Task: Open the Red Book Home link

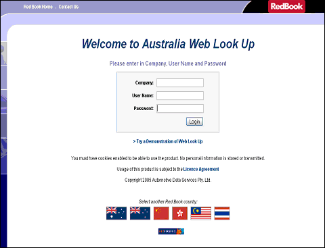Action: coord(38,7)
